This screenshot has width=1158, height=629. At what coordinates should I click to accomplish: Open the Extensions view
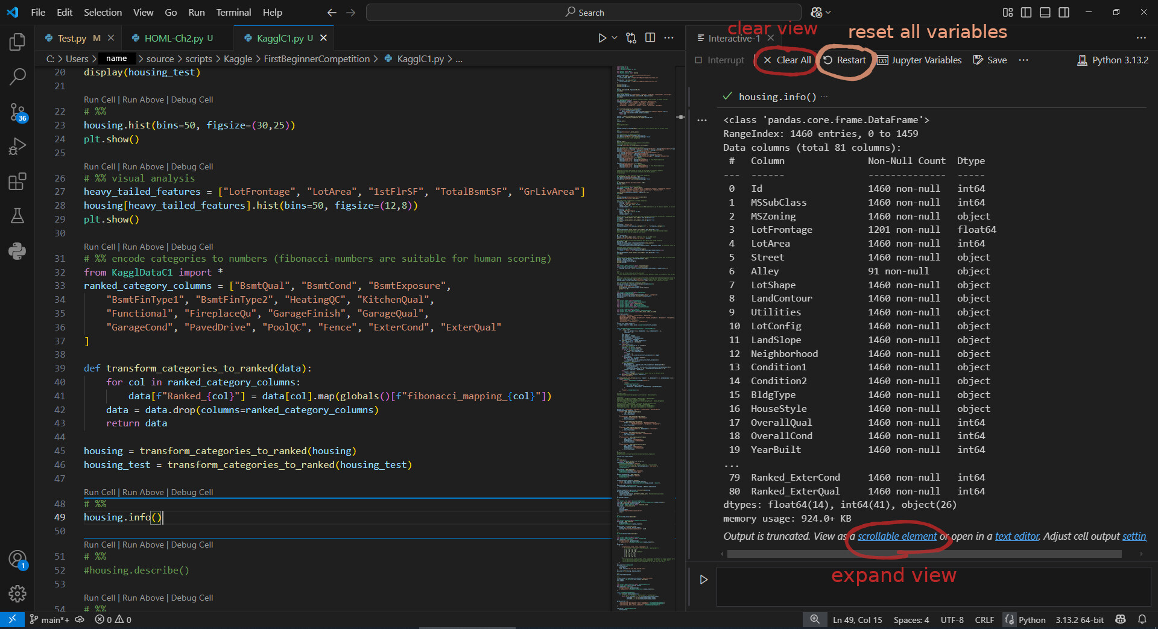point(17,182)
